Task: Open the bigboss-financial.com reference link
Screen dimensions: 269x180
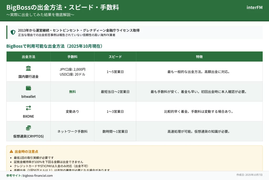Action: point(38,176)
